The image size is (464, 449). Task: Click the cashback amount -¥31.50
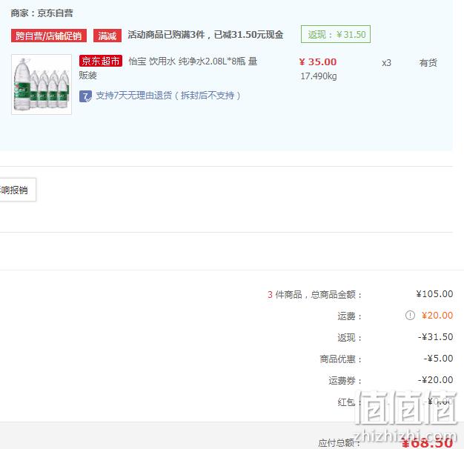coord(435,337)
